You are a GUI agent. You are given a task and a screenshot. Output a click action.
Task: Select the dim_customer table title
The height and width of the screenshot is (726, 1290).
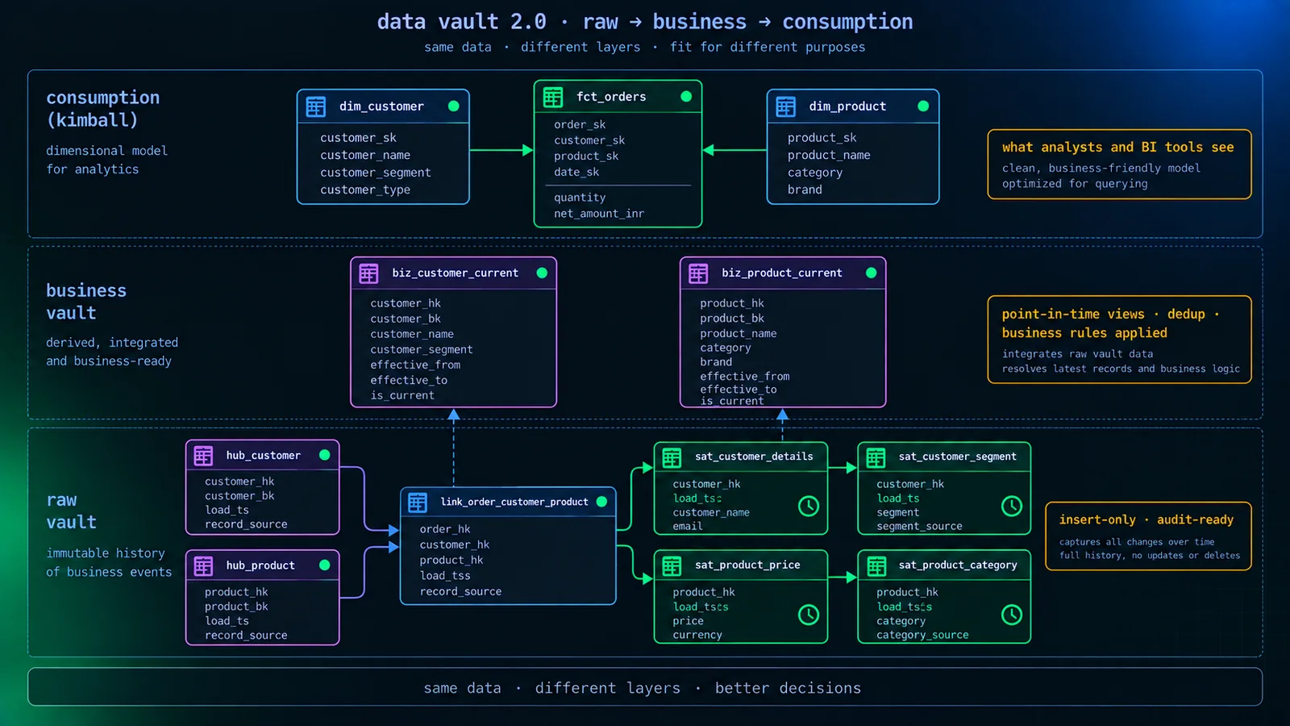(381, 106)
